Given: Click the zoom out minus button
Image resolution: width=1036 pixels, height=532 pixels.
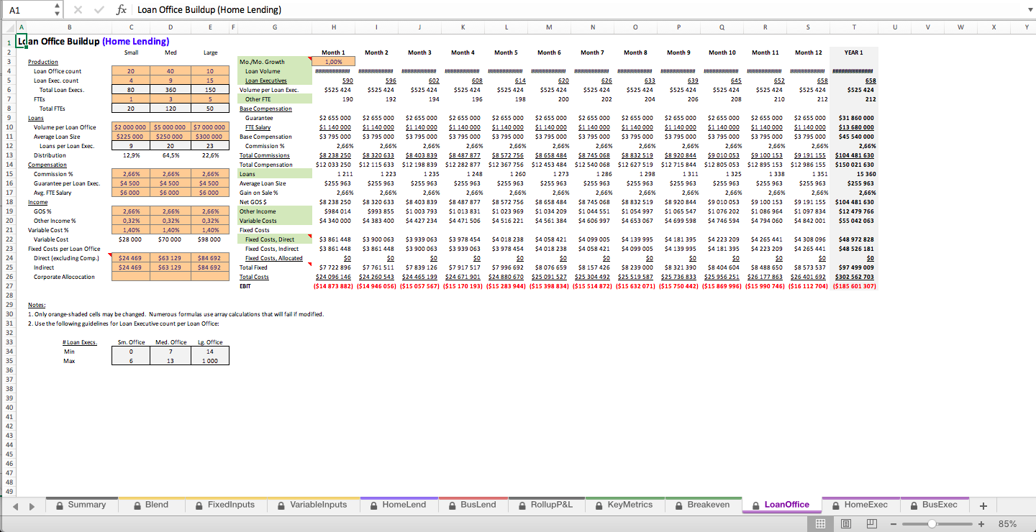Looking at the screenshot, I should tap(894, 523).
